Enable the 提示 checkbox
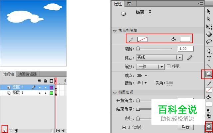This screenshot has width=213, height=133. 168,66
